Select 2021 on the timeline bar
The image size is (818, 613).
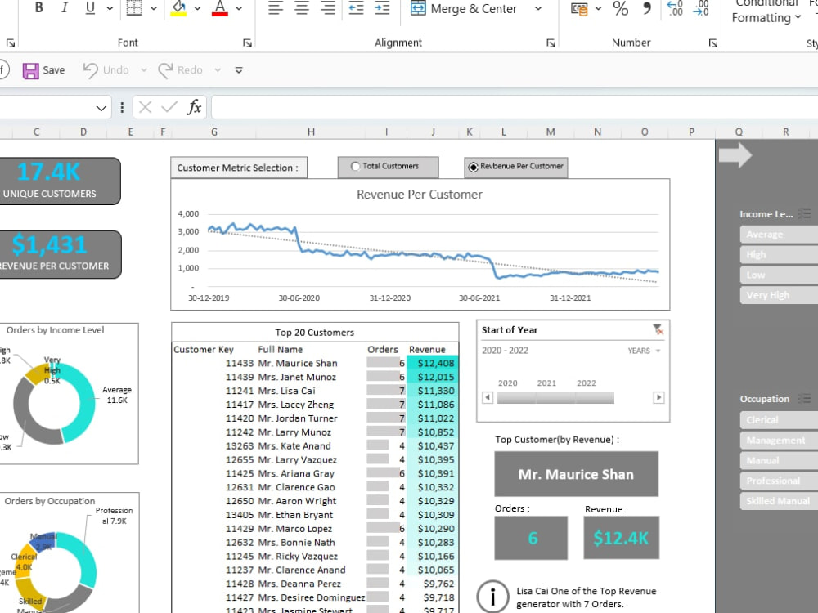555,398
